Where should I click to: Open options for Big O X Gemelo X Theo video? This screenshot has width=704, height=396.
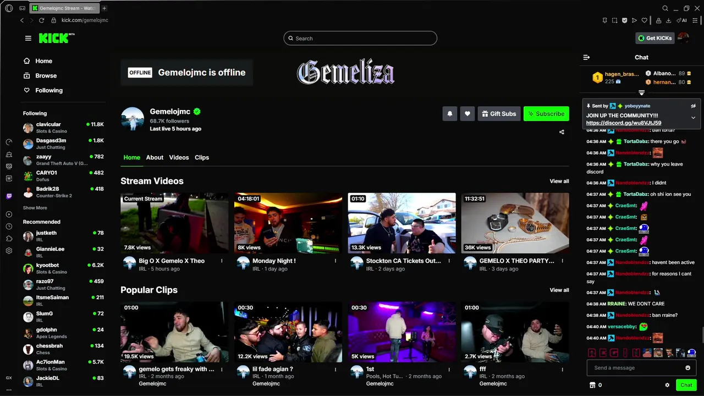point(222,261)
